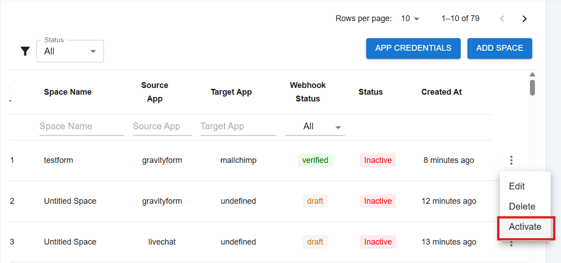Click the mailchimp target app cell
The height and width of the screenshot is (263, 561).
pos(238,160)
